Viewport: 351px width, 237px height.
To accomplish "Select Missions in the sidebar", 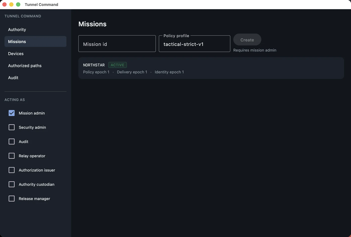I will (35, 41).
